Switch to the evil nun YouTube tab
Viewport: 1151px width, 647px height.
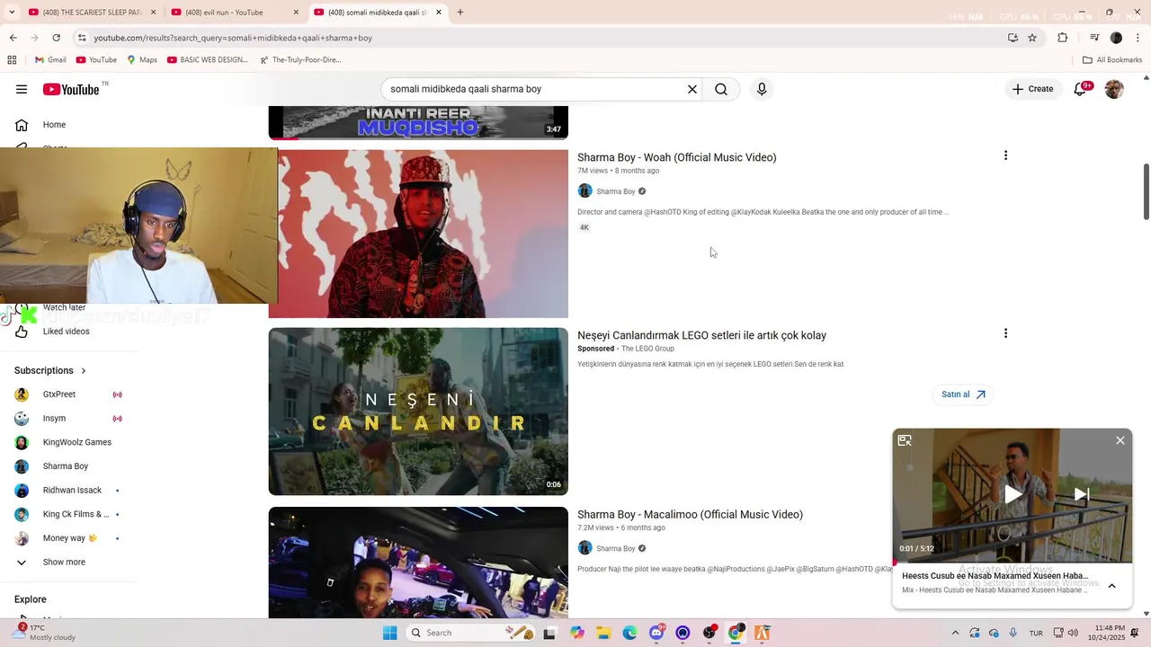coord(232,13)
